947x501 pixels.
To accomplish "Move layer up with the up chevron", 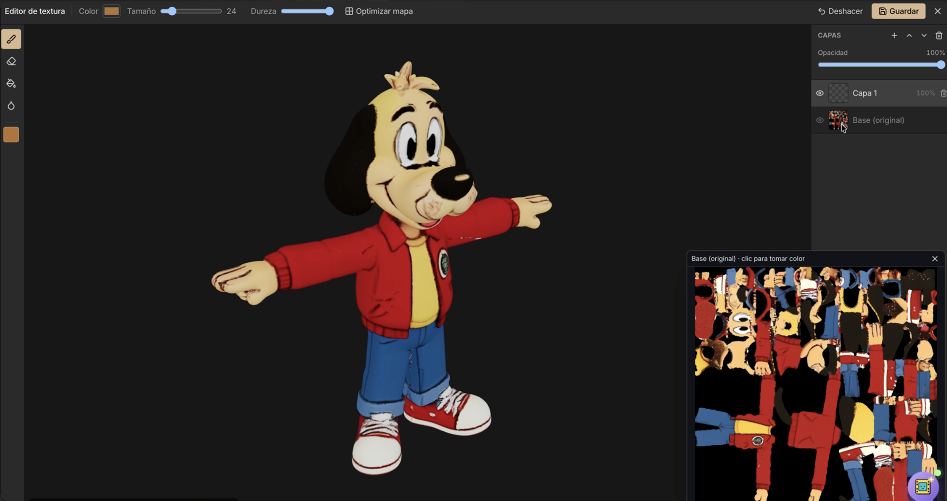I will 909,35.
